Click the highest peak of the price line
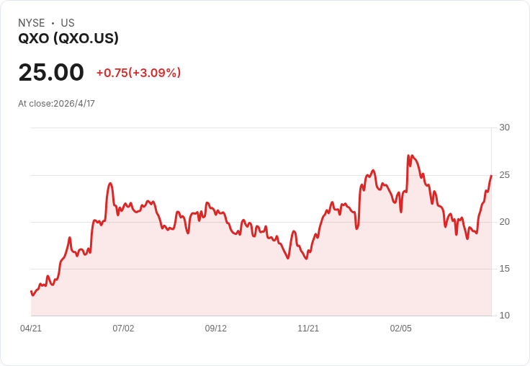 (408, 156)
